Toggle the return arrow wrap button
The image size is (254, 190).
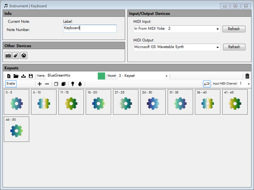click(x=207, y=84)
